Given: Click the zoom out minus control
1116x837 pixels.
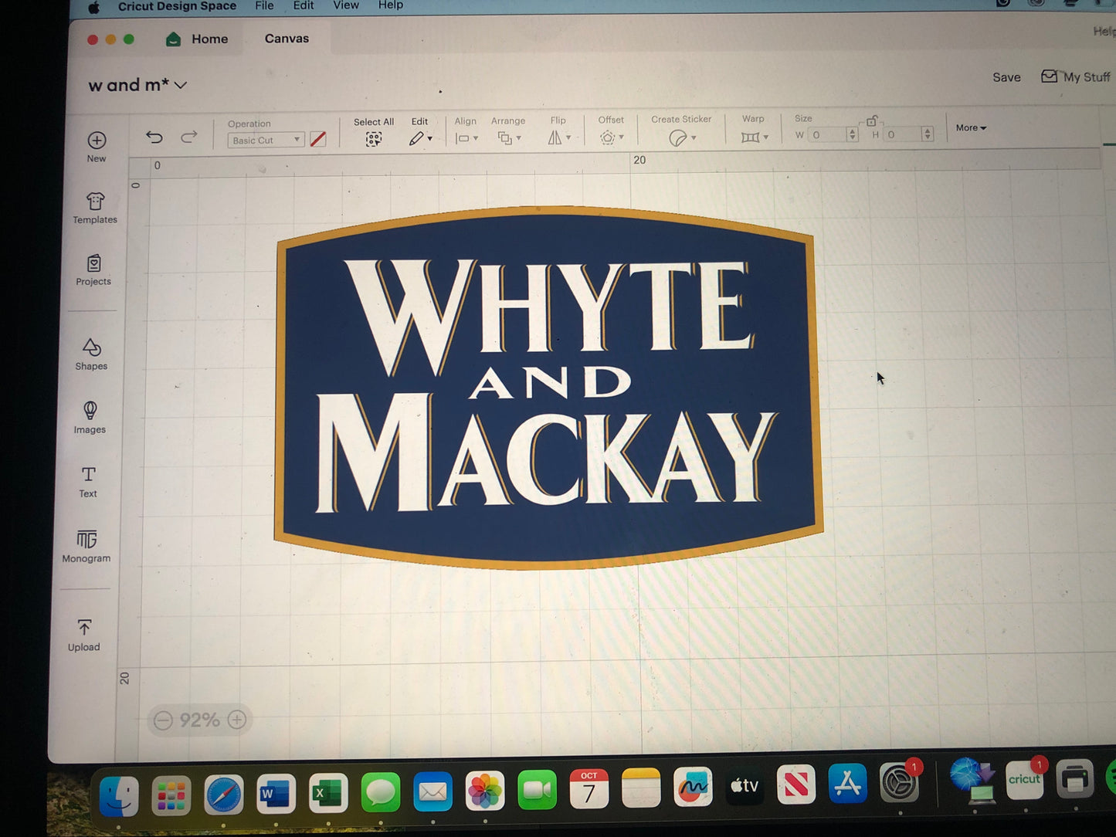Looking at the screenshot, I should 163,720.
